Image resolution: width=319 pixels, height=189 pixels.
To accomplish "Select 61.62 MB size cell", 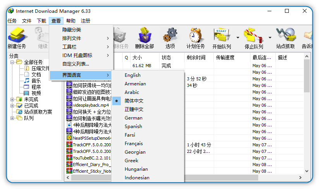I will pos(142,66).
